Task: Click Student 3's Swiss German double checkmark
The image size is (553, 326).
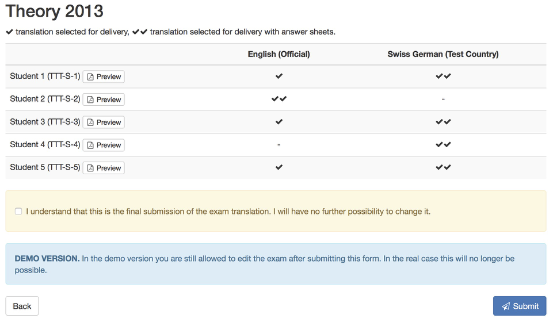Action: (x=443, y=122)
